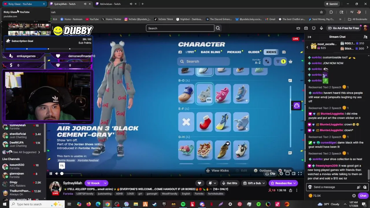The image size is (370, 208).
Task: Open the All Bookmarks folder
Action: [x=358, y=19]
